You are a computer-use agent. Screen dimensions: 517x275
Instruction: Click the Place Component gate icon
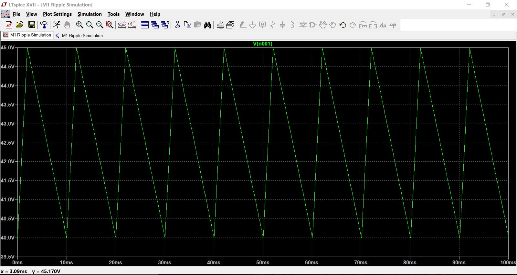312,25
